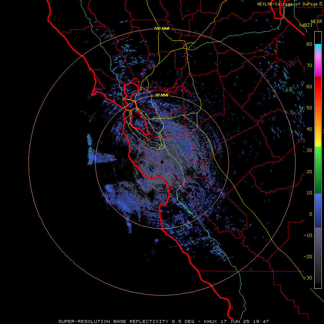Click the -20 value on the dBZ scale

coord(308,256)
